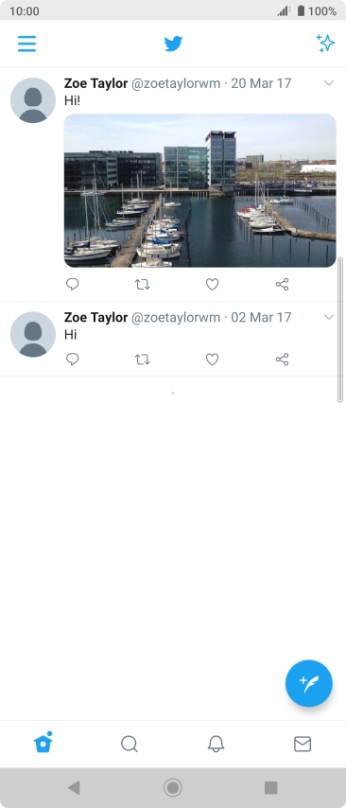
Task: Share the 02 Mar 17 tweet
Action: pos(282,360)
